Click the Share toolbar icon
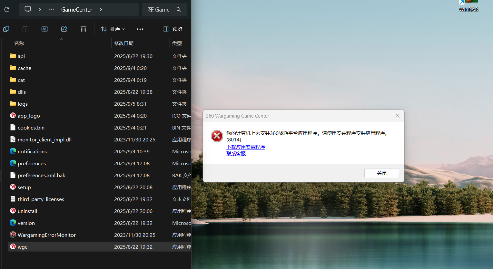Screen dimensions: 493x269 [x=64, y=29]
